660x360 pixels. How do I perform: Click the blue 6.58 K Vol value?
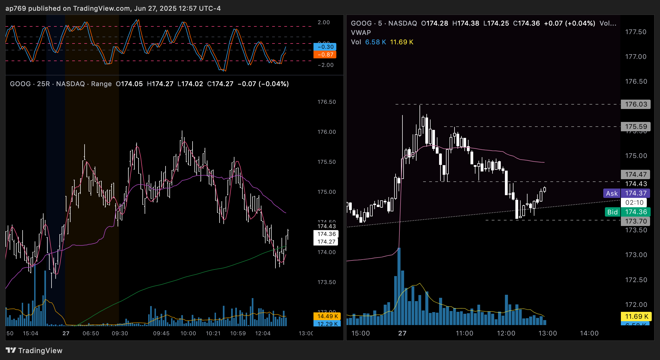(376, 42)
